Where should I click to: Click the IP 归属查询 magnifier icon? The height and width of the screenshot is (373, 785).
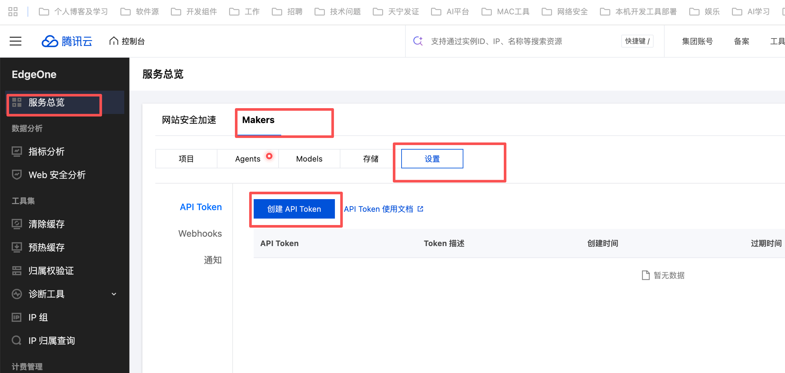17,341
